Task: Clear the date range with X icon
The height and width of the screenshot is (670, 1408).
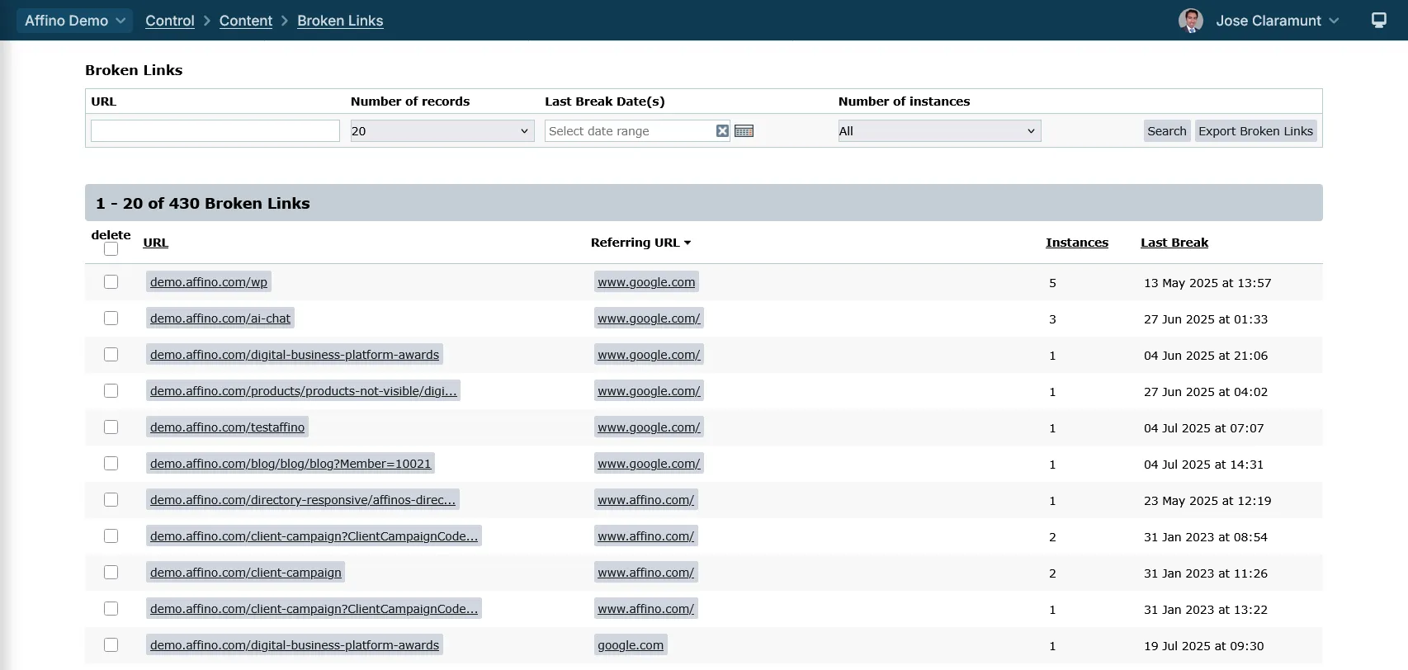Action: pyautogui.click(x=722, y=131)
